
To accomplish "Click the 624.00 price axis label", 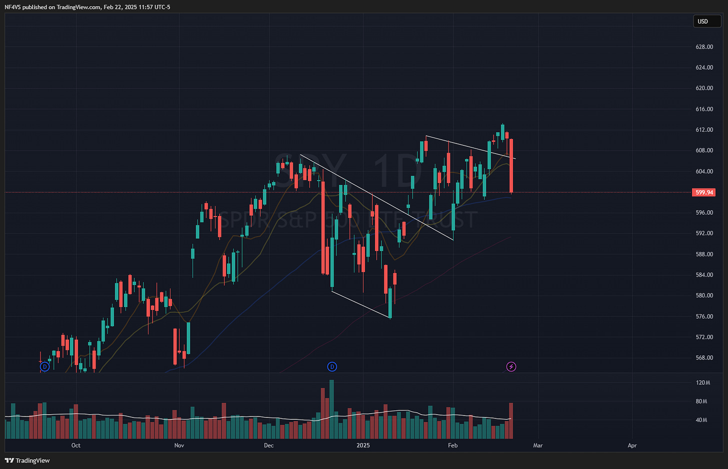I will coord(704,67).
